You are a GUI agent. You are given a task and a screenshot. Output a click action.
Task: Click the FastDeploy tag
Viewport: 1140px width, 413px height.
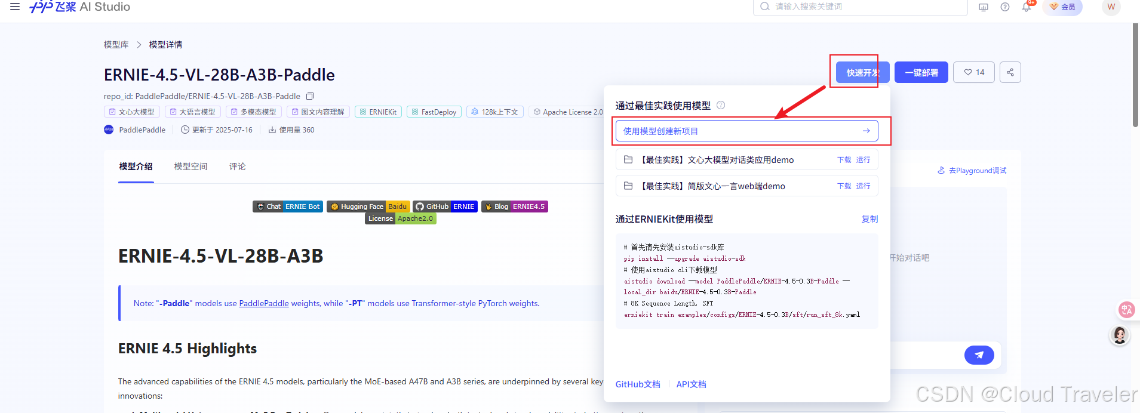tap(434, 112)
